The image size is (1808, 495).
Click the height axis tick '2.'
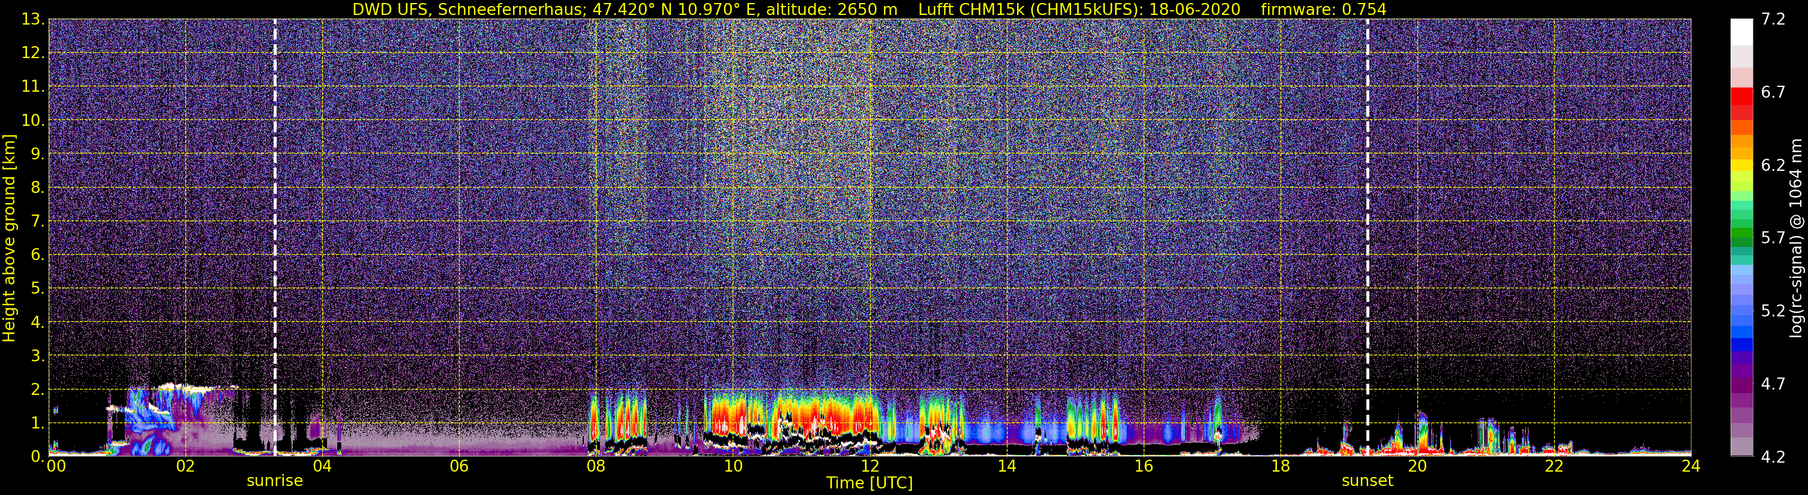point(37,390)
